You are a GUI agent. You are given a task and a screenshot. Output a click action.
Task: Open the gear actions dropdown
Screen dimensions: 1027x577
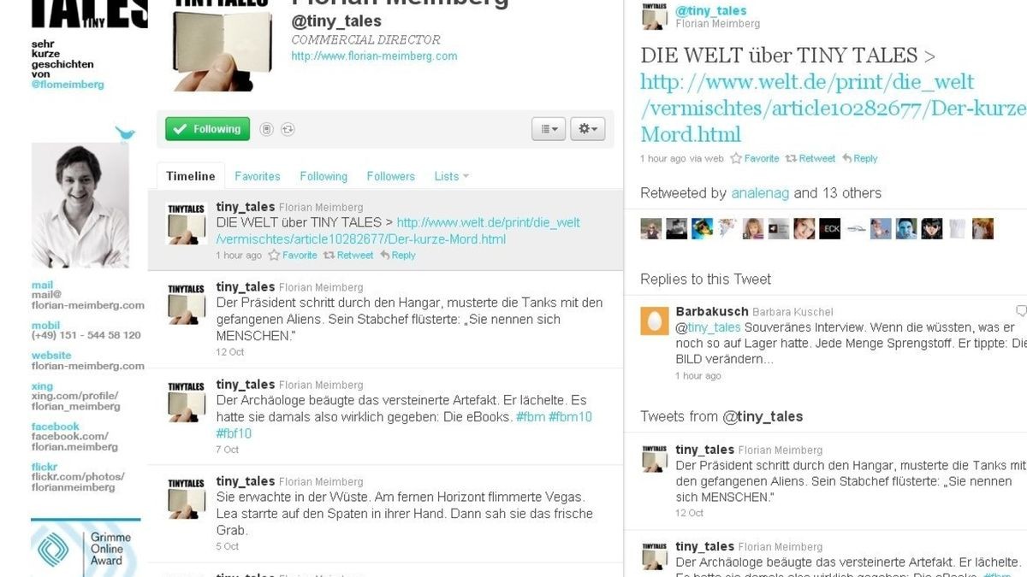pos(587,128)
